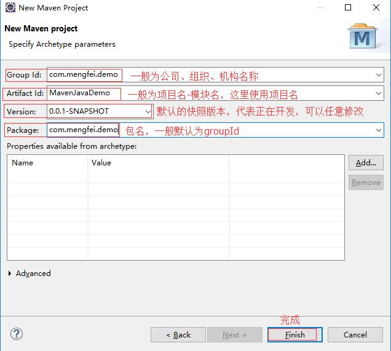Maximize the New Maven Project window
Viewport: 391px width, 351px height.
348,7
